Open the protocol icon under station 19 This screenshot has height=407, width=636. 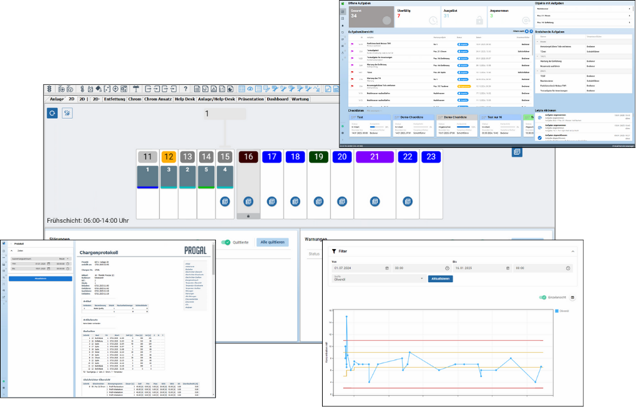[319, 201]
